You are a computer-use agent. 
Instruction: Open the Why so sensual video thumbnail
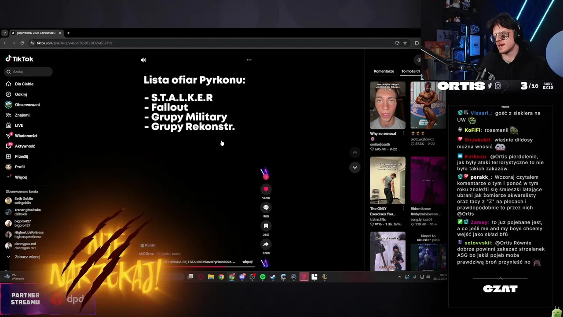(388, 105)
